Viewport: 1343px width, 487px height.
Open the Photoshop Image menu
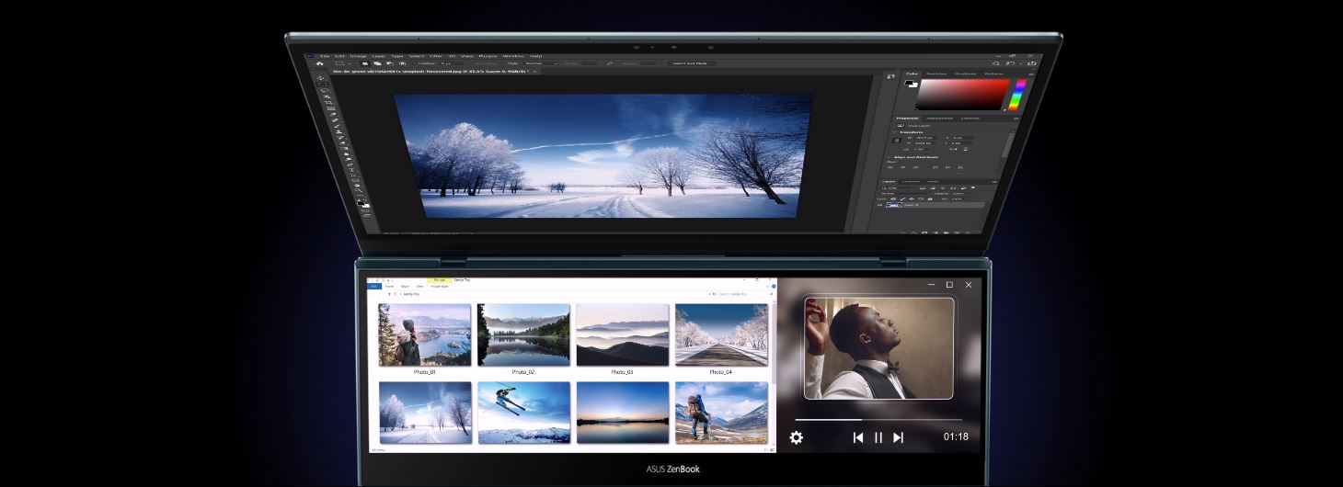point(358,56)
